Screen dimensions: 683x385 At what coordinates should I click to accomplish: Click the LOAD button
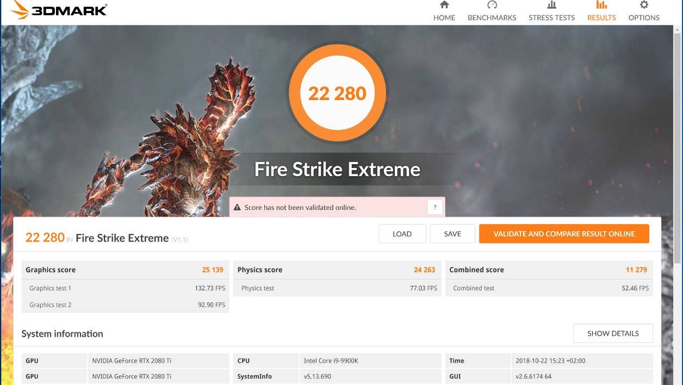(402, 234)
